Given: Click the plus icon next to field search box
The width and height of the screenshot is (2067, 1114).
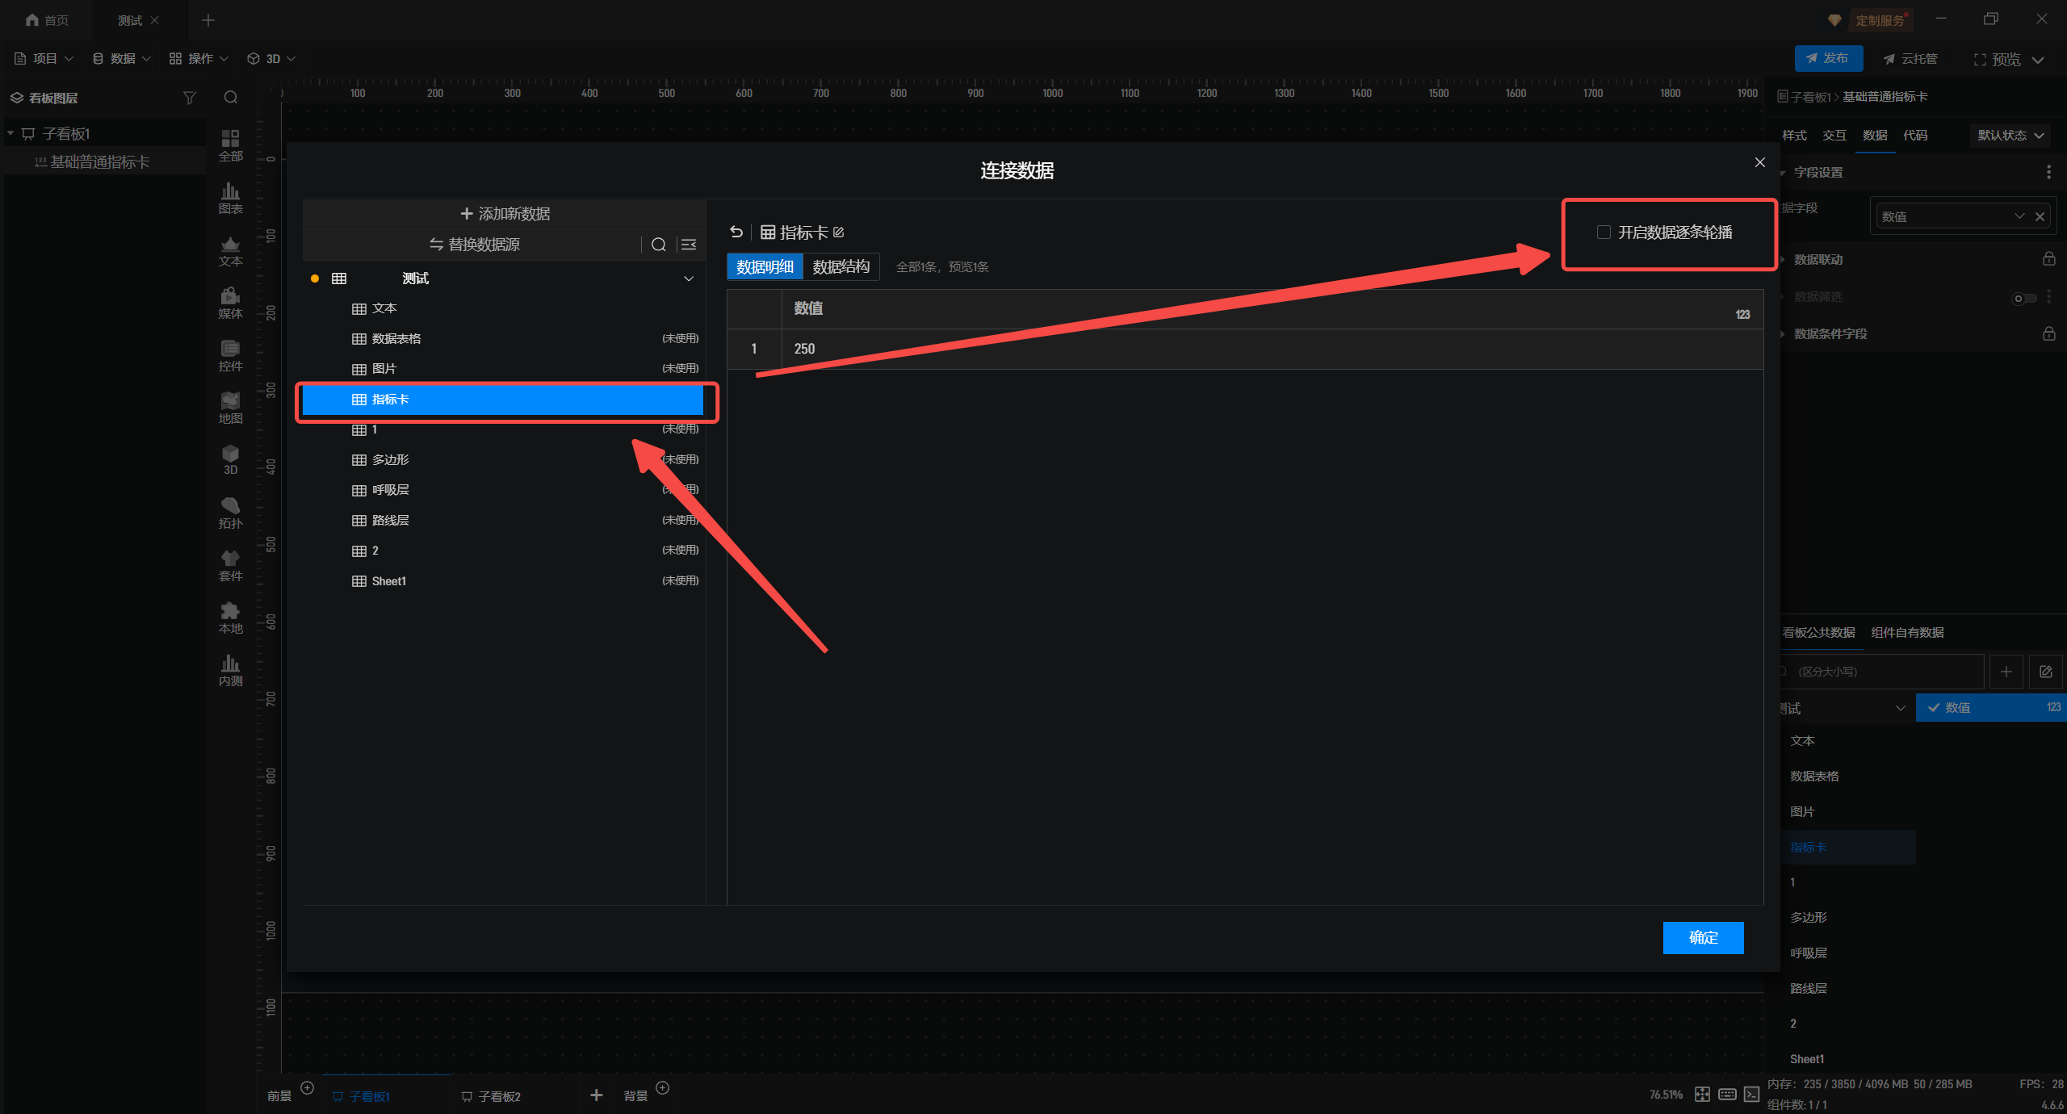Looking at the screenshot, I should 2006,672.
